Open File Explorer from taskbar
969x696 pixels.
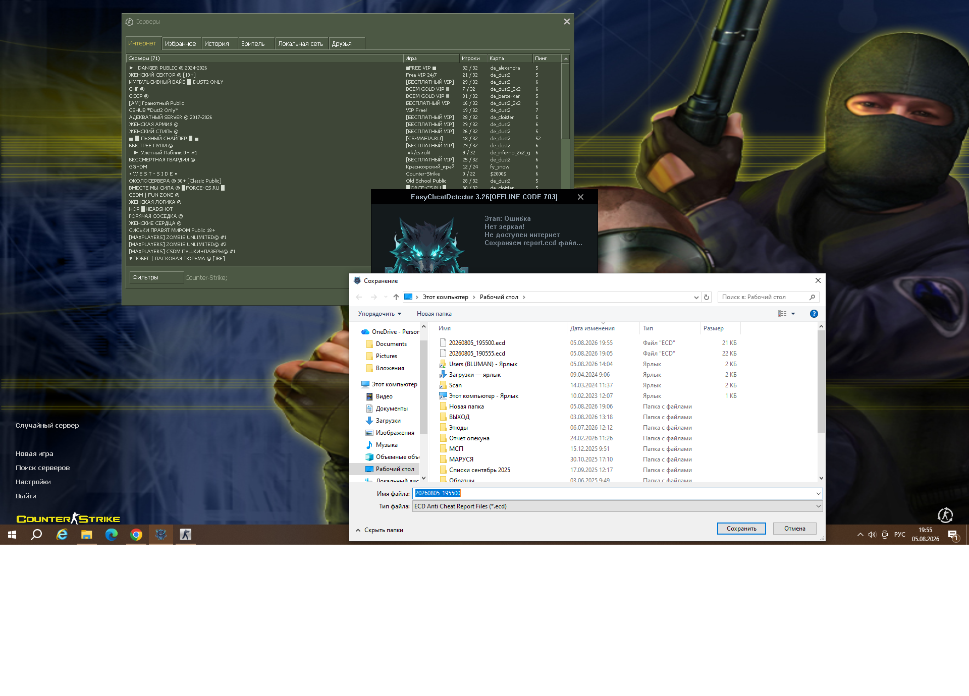pyautogui.click(x=87, y=535)
